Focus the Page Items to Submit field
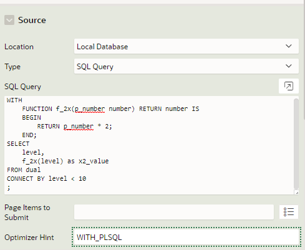This screenshot has height=250, width=305. pos(174,212)
